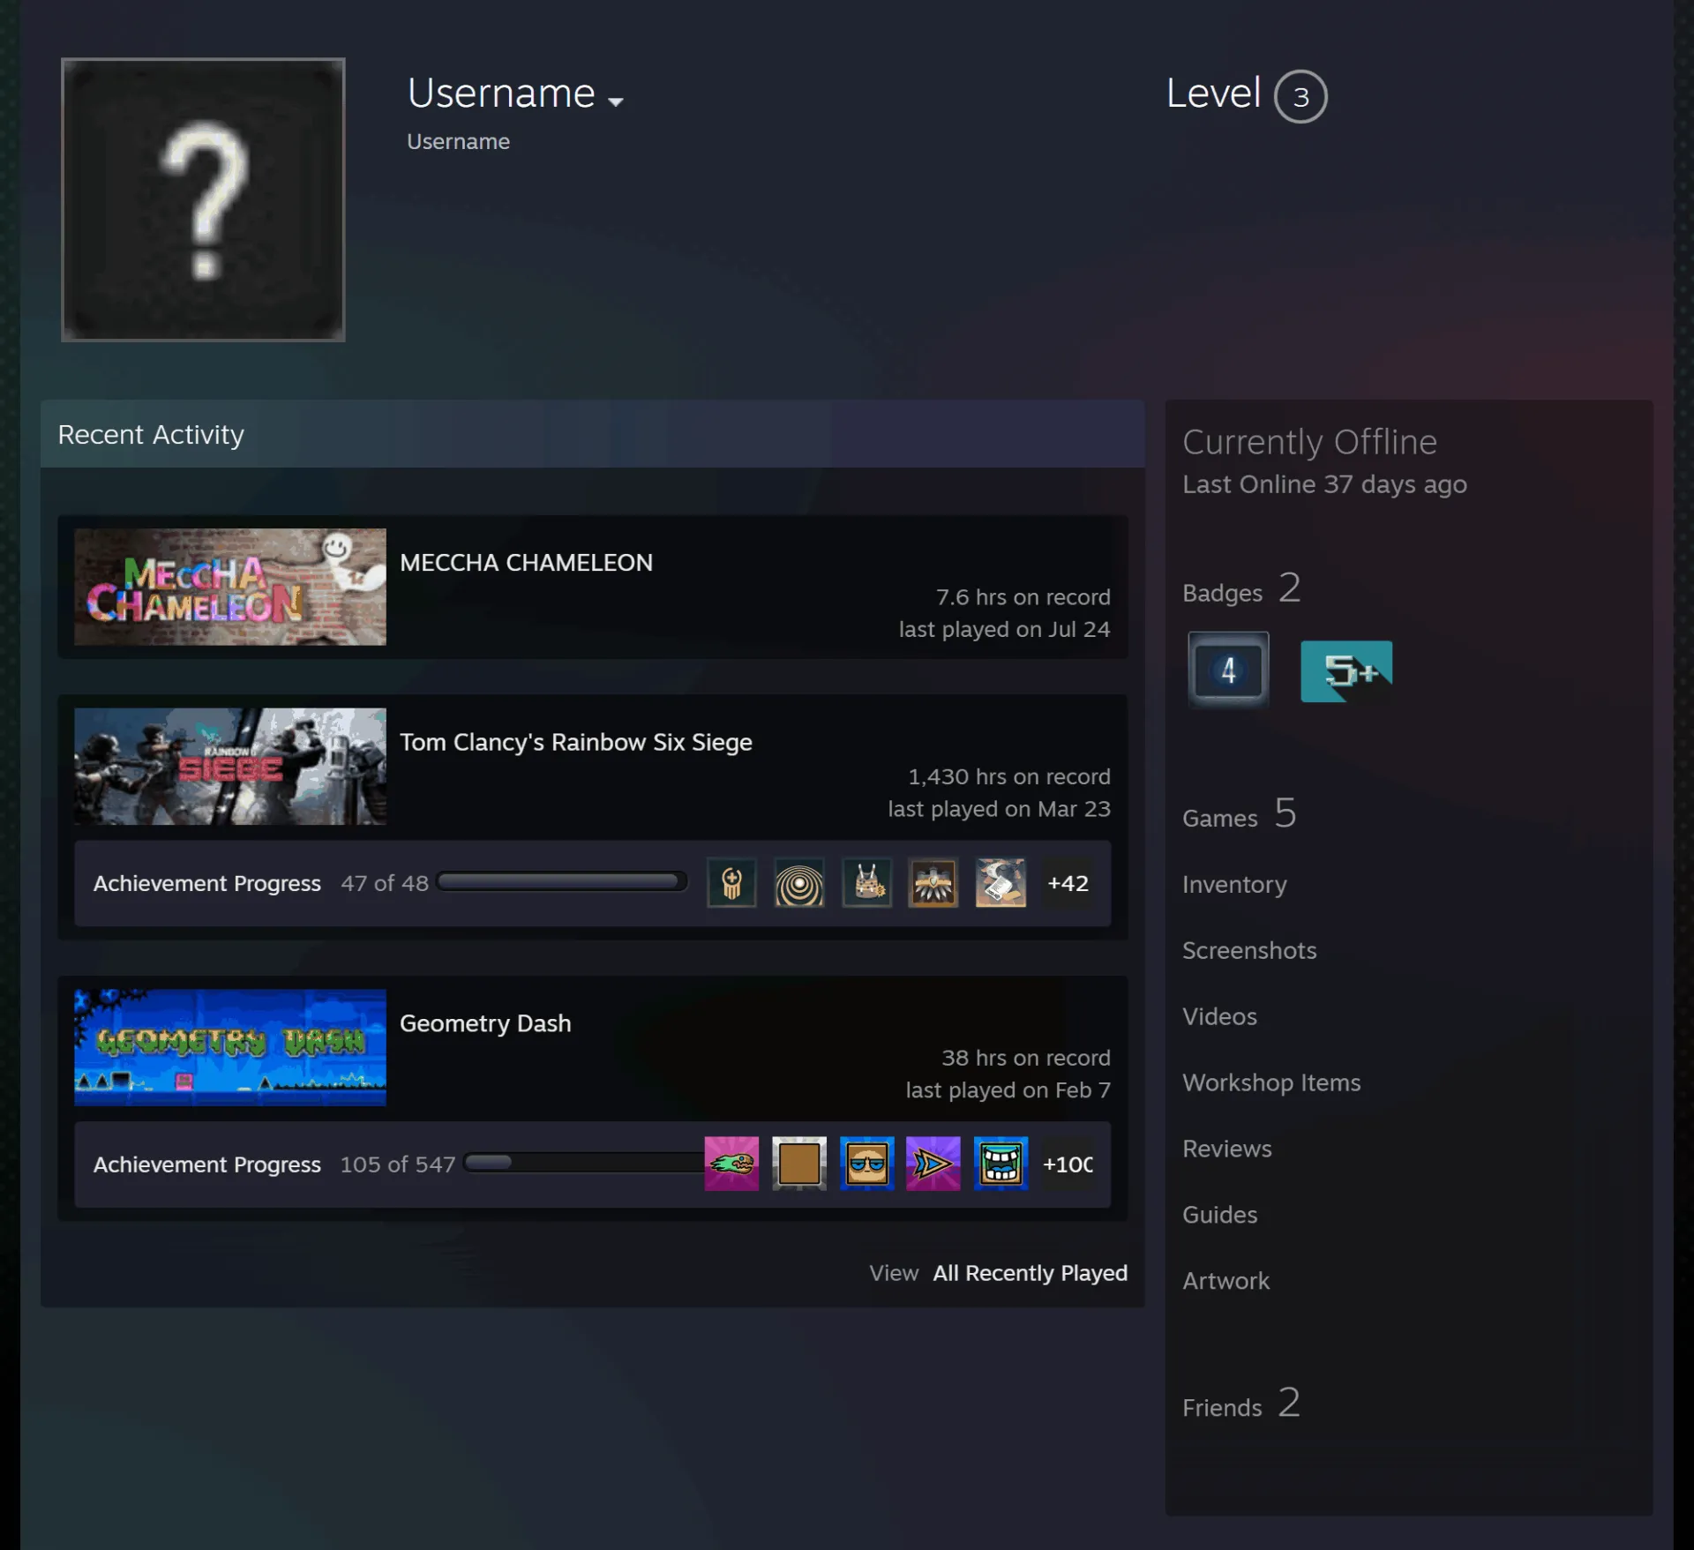Click the MECCHA CHAMELEON game title
Screen dimensions: 1694x1550
click(x=526, y=562)
